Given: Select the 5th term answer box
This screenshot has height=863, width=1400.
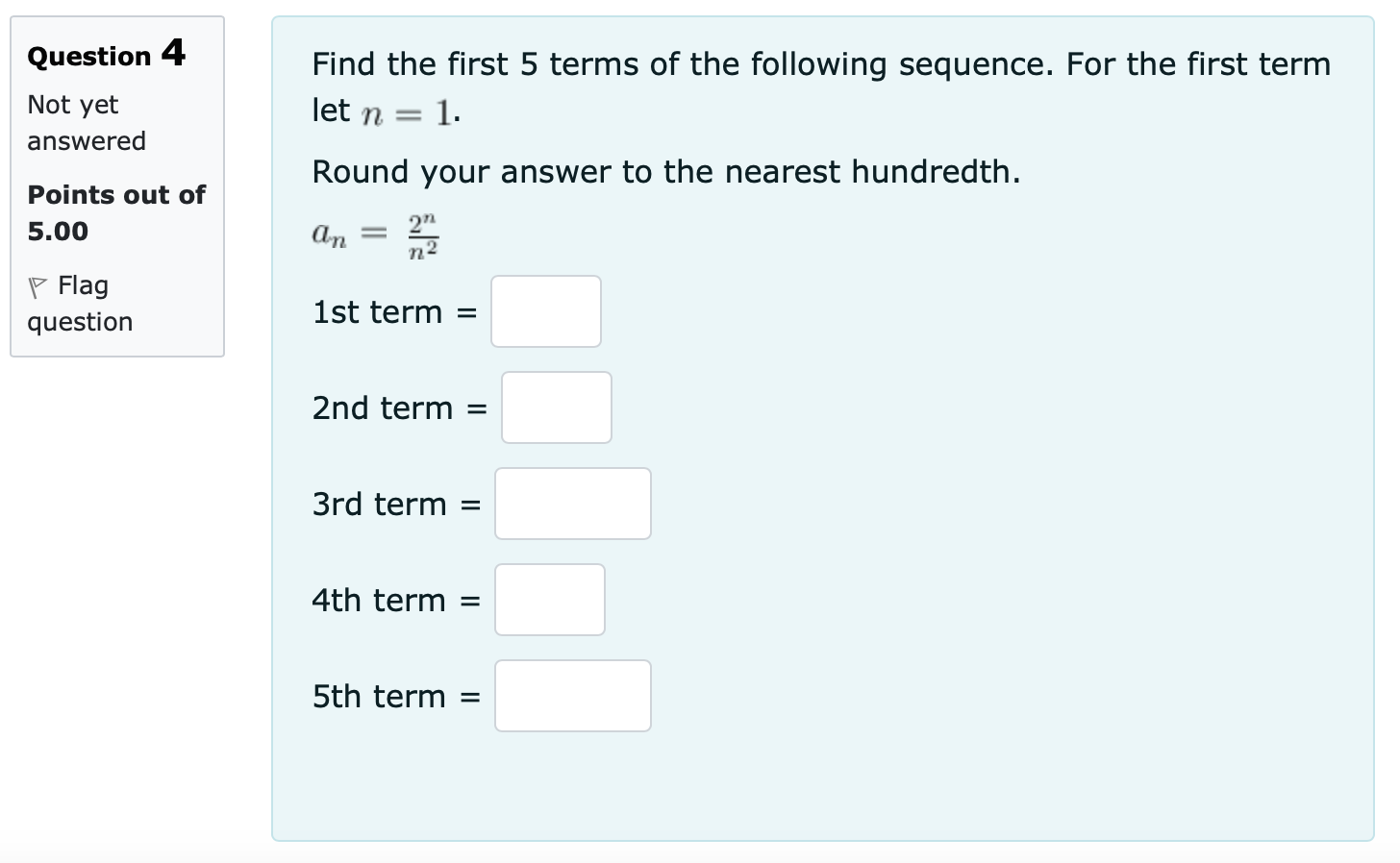Looking at the screenshot, I should click(572, 696).
